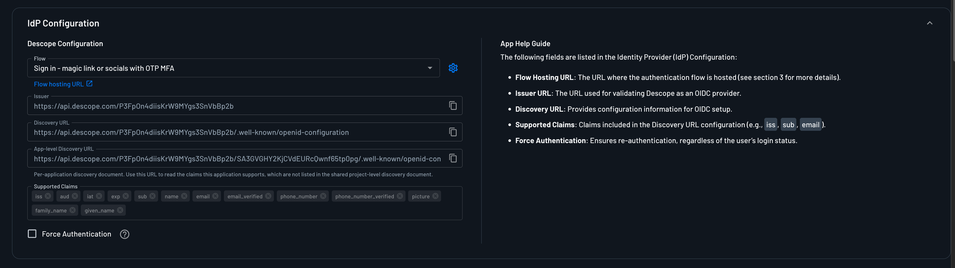Remove the picture claim chip
955x268 pixels.
(435, 196)
